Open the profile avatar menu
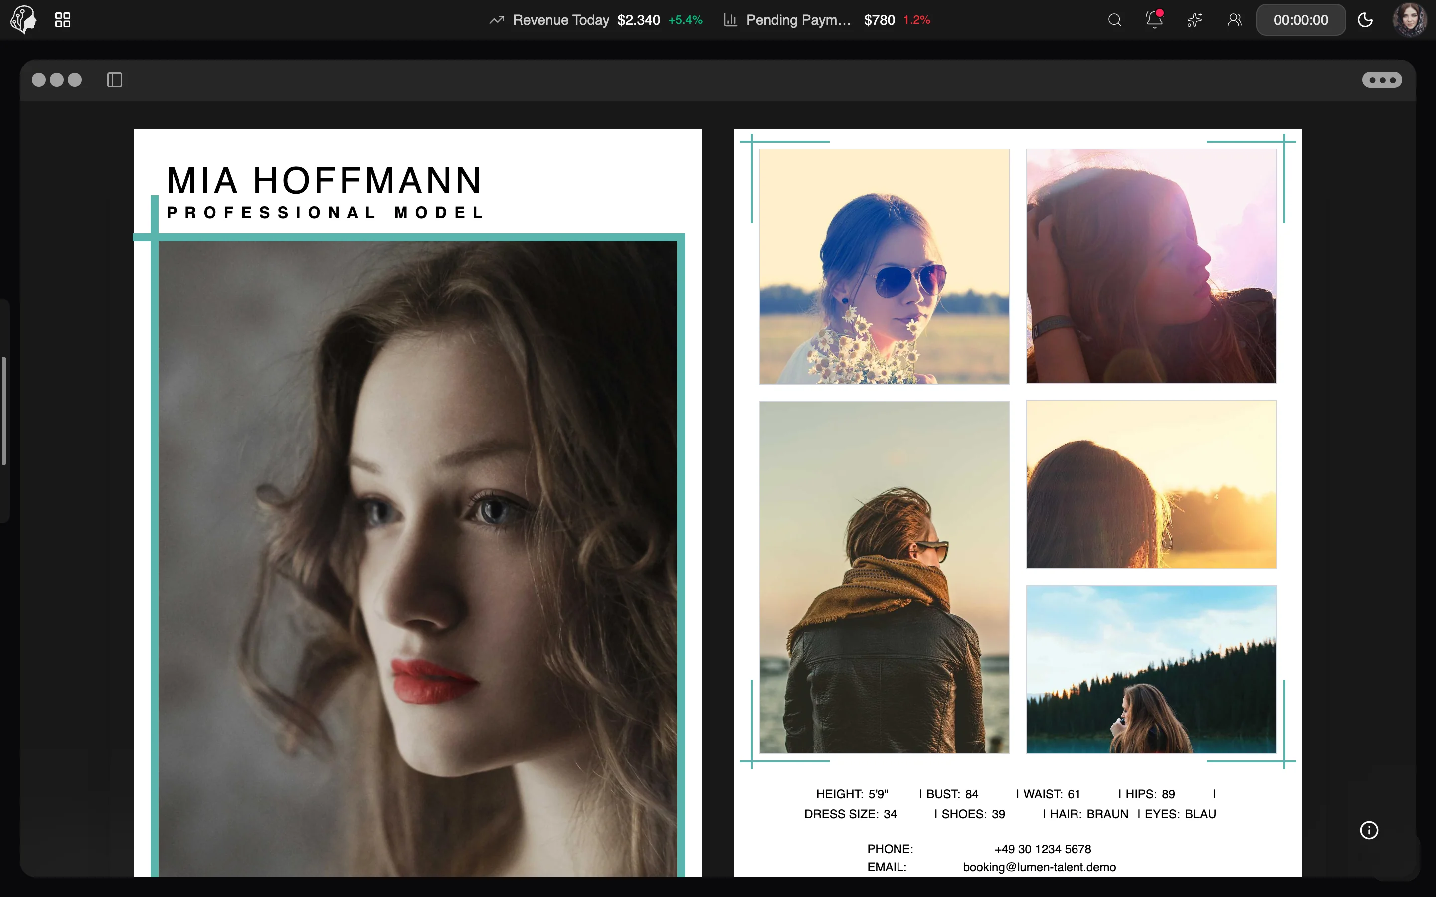 click(x=1409, y=20)
